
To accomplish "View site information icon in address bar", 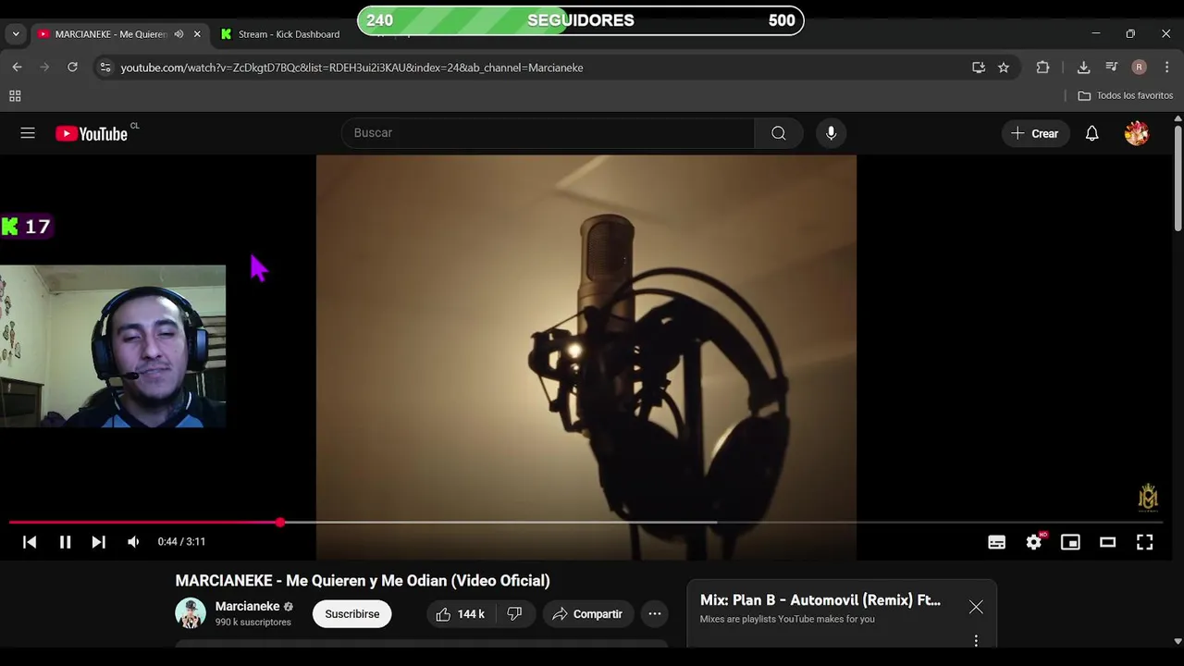I will 105,68.
